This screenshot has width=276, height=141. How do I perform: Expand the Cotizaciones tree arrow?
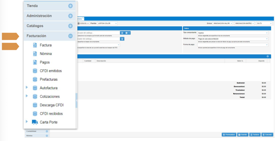click(27, 96)
